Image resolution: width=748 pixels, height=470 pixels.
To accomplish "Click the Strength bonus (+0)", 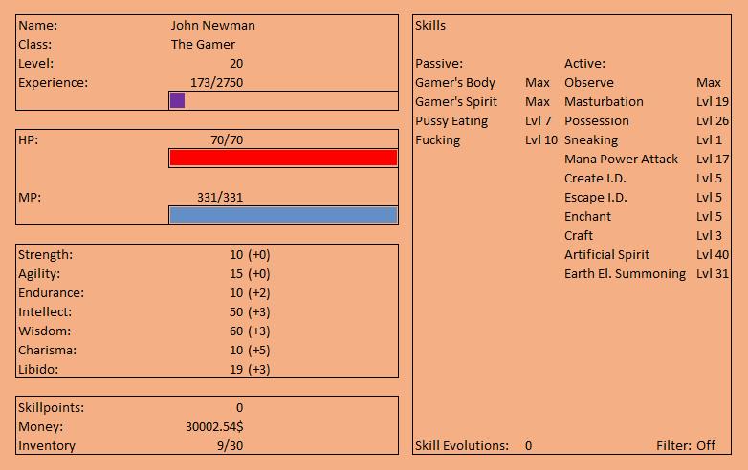I will pyautogui.click(x=259, y=255).
